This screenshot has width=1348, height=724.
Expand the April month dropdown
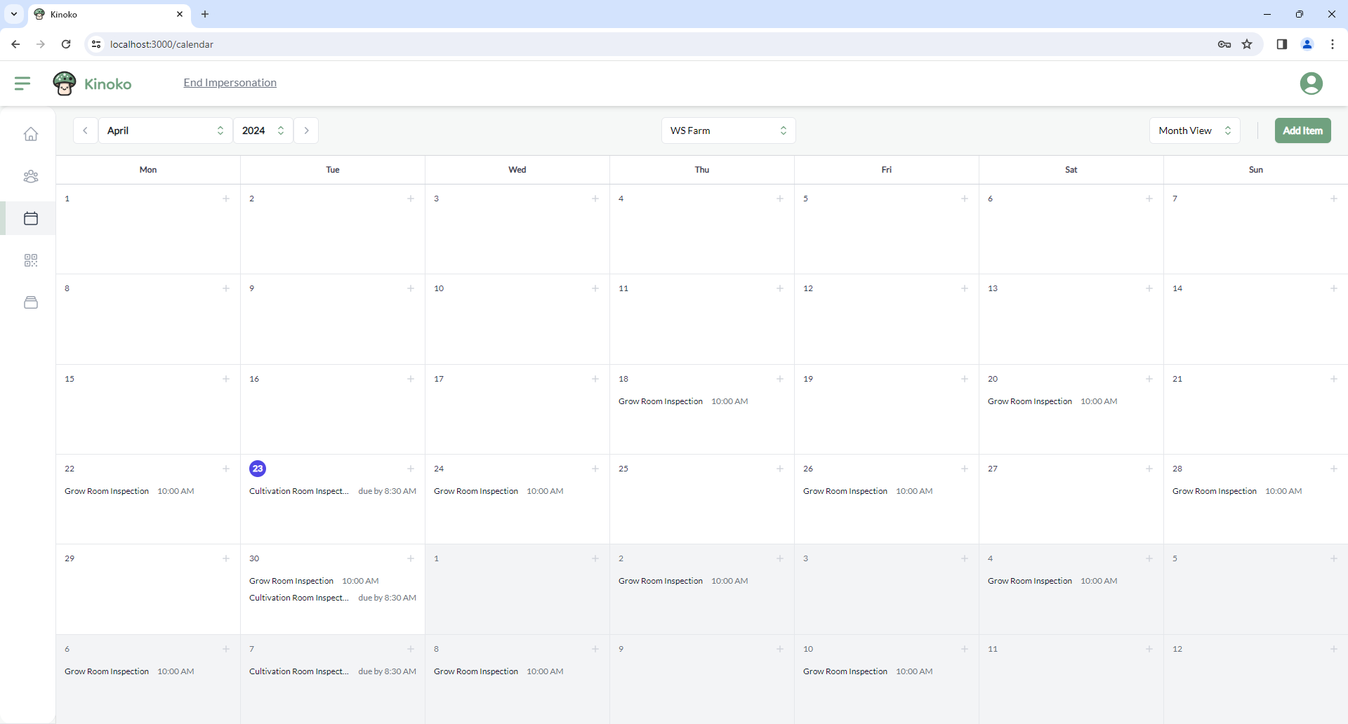click(165, 130)
